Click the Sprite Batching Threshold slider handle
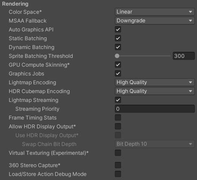The height and width of the screenshot is (180, 197). (117, 56)
